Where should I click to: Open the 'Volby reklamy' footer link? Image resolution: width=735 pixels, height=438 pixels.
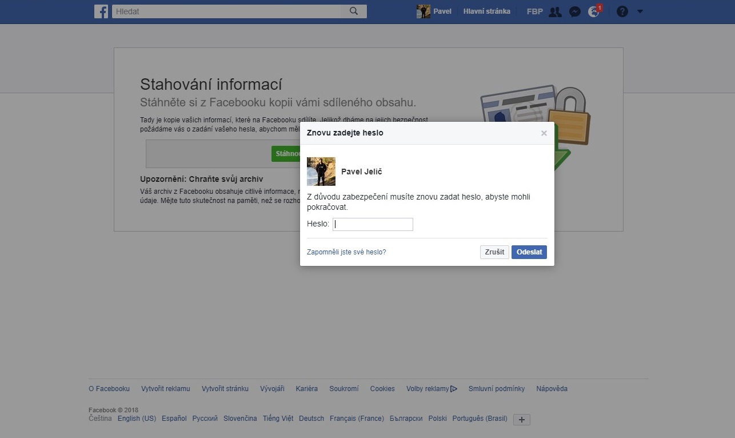click(x=432, y=389)
